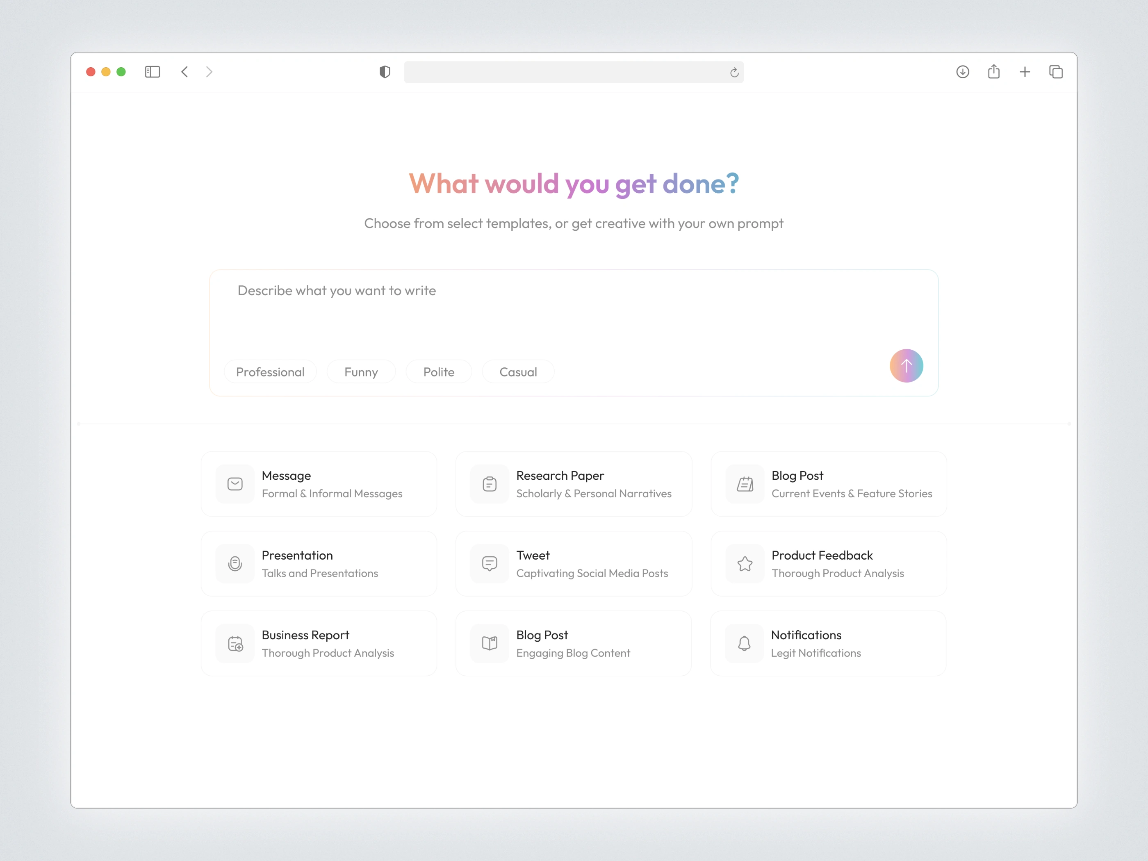Select the Casual tone chip
Viewport: 1148px width, 861px height.
(518, 372)
